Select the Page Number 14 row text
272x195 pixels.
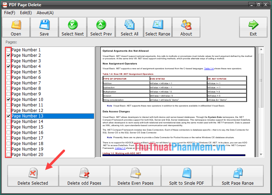[27, 122]
